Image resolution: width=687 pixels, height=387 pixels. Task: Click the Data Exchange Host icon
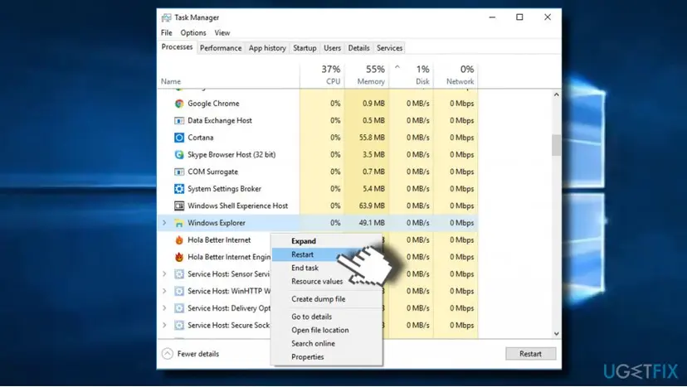[x=179, y=121]
